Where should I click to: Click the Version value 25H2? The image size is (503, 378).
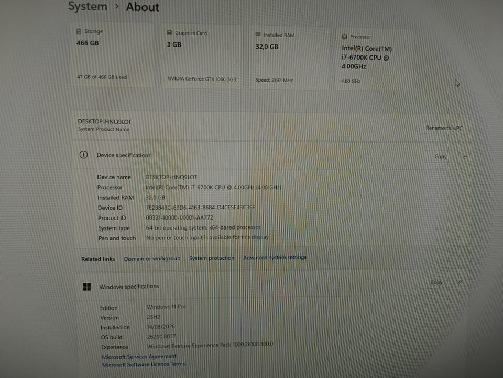click(x=154, y=317)
